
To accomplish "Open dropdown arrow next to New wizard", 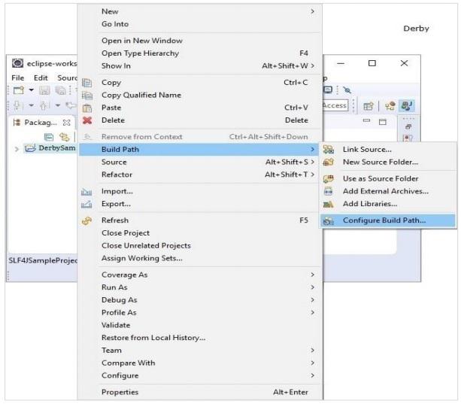I will 31,90.
